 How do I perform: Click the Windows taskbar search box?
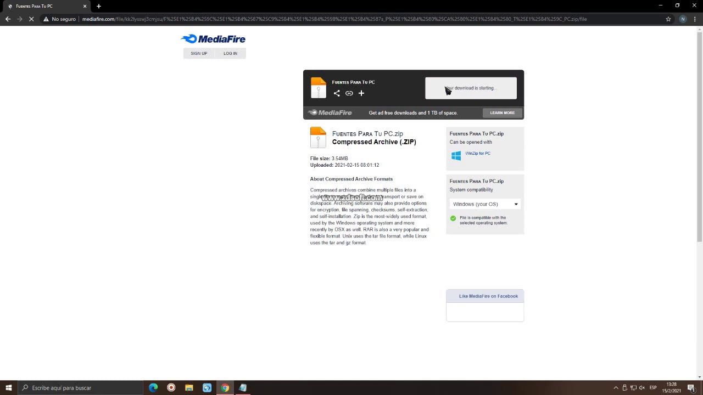coord(80,388)
